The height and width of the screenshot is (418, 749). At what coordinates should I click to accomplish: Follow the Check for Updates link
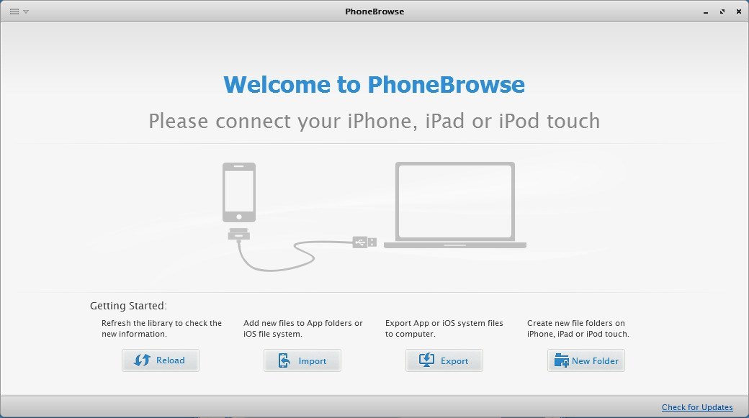coord(696,406)
